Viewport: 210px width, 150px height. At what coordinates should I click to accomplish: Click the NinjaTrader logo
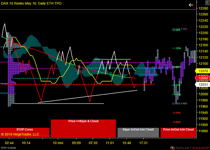(190, 148)
